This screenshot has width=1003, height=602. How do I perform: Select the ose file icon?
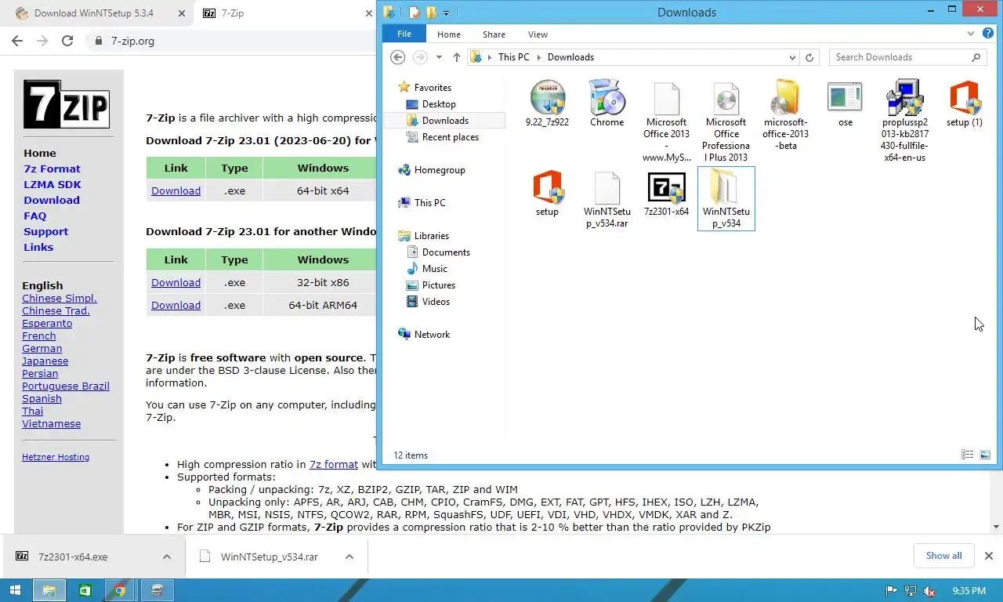point(845,103)
